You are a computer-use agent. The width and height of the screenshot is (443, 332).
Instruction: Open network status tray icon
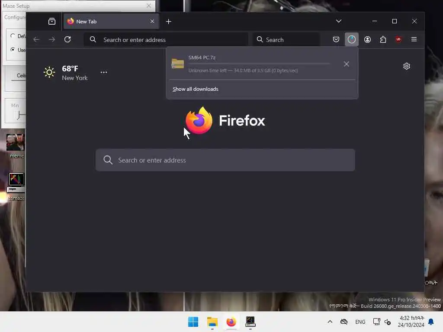[x=377, y=322]
